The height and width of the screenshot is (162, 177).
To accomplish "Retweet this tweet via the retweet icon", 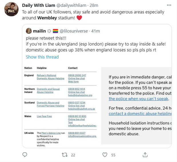I will (65, 155).
